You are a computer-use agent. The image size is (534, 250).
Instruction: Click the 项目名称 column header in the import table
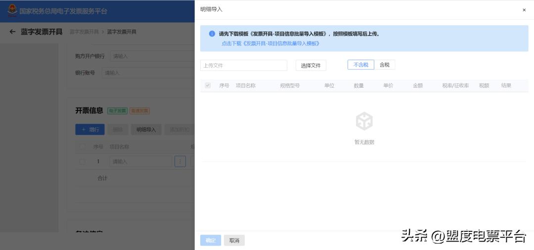click(246, 86)
